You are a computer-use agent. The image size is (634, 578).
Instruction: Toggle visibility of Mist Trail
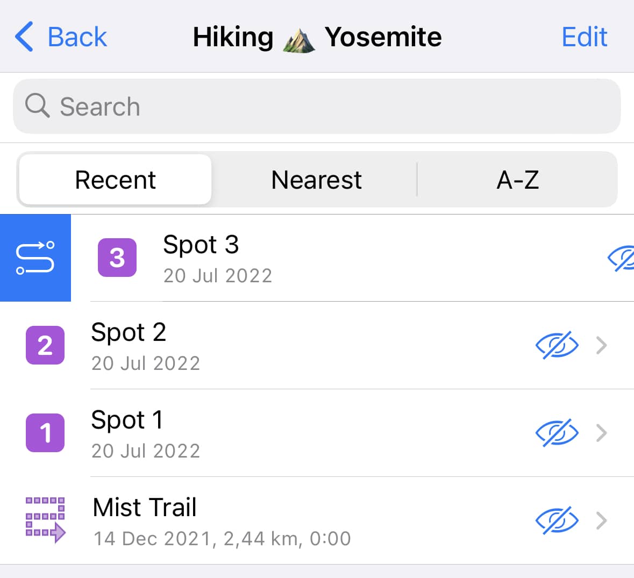pyautogui.click(x=557, y=520)
